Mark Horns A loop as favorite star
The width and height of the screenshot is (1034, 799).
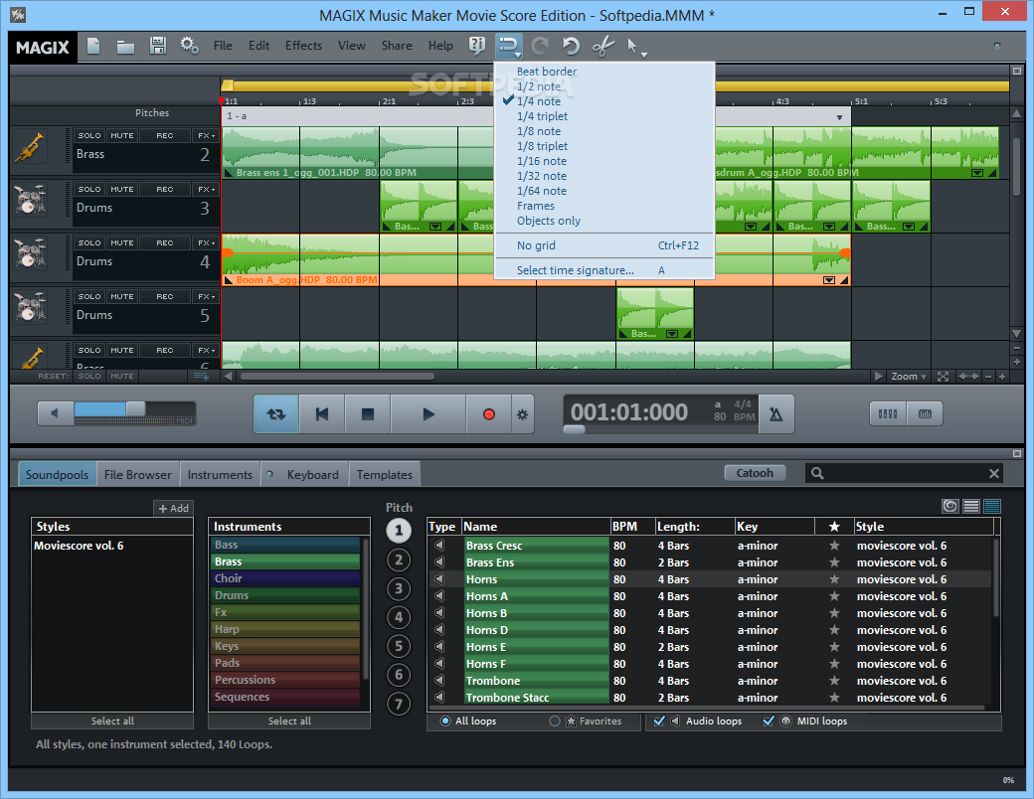834,596
